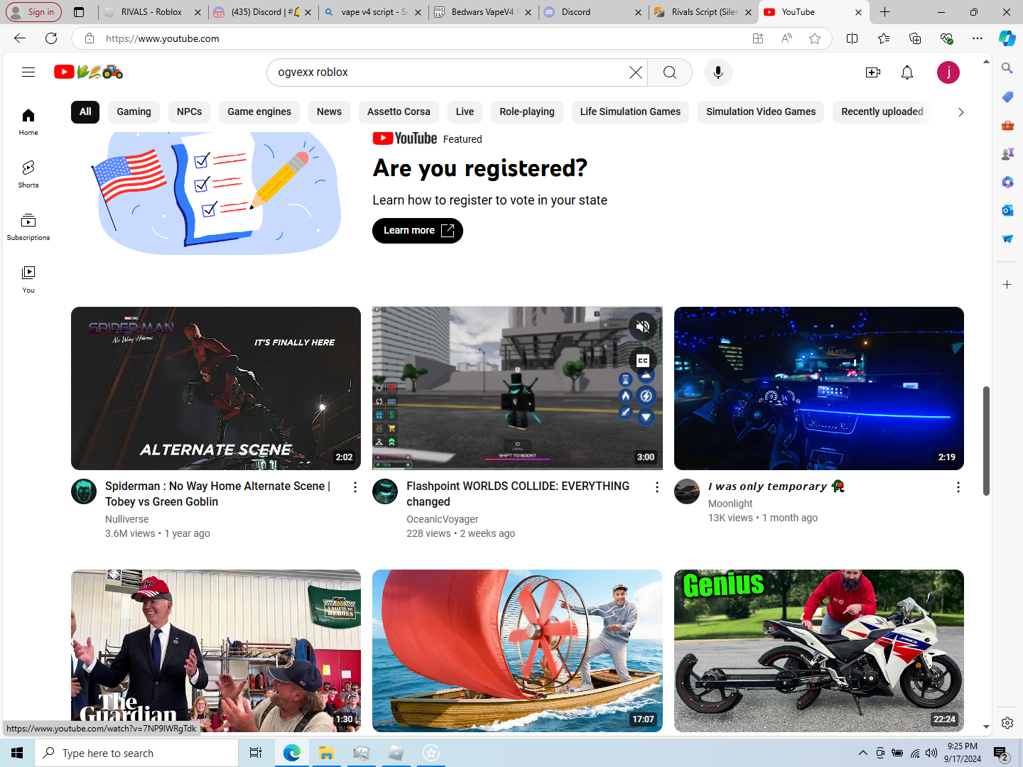Screen dimensions: 1023x767
Task: Open taskbar volume control
Action: [931, 753]
